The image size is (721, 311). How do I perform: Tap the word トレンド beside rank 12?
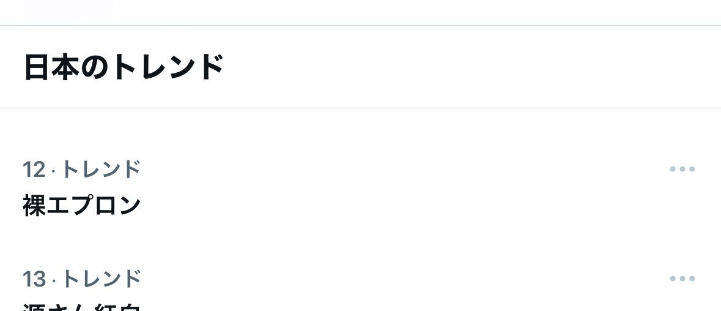[102, 169]
